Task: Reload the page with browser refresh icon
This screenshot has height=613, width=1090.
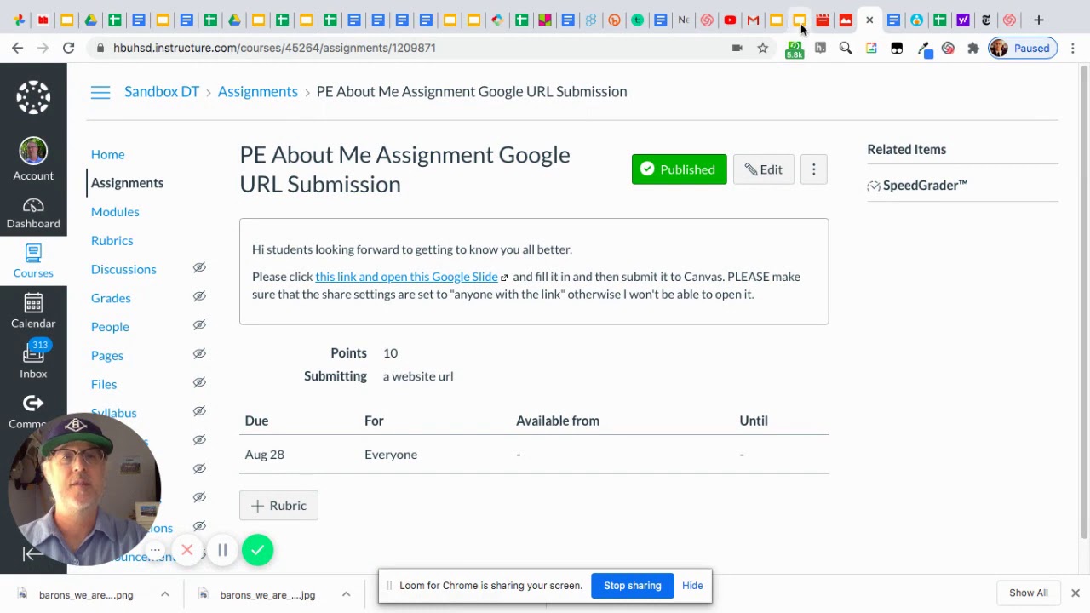Action: coord(69,49)
